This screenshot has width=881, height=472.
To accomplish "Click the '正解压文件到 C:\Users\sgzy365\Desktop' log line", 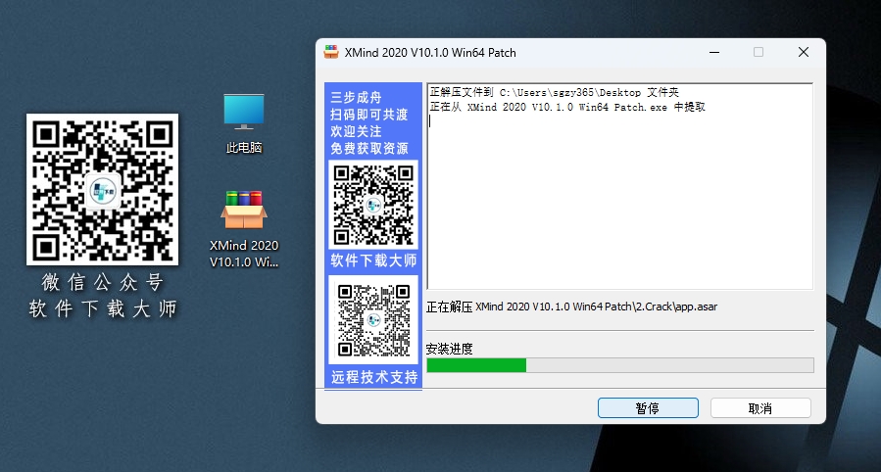I will tap(554, 93).
